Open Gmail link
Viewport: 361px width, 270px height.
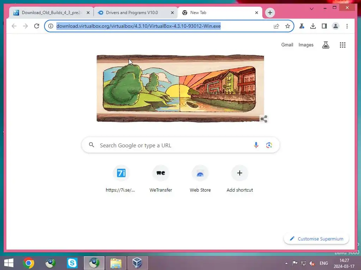[x=287, y=45]
